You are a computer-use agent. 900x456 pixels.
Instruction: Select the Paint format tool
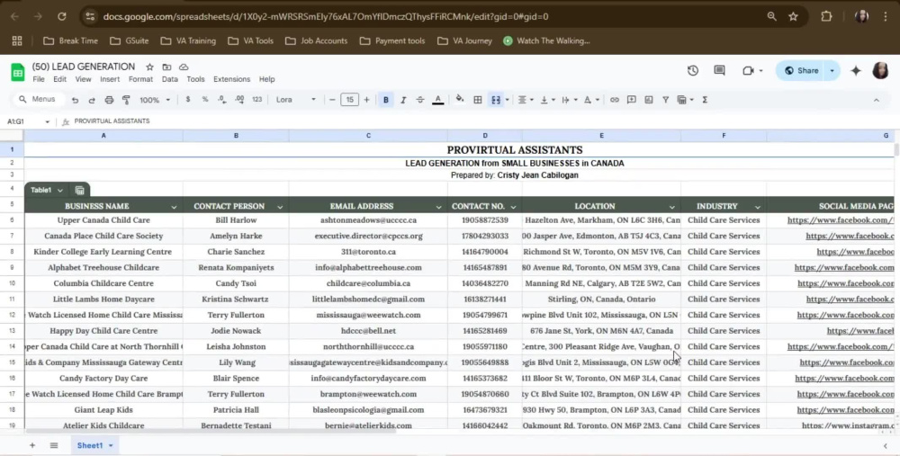126,100
